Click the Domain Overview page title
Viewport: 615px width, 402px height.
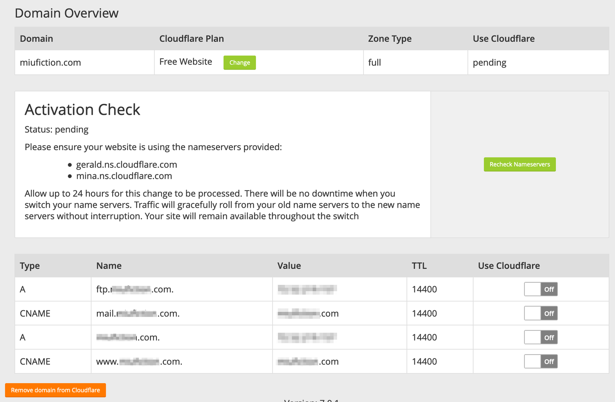[66, 13]
